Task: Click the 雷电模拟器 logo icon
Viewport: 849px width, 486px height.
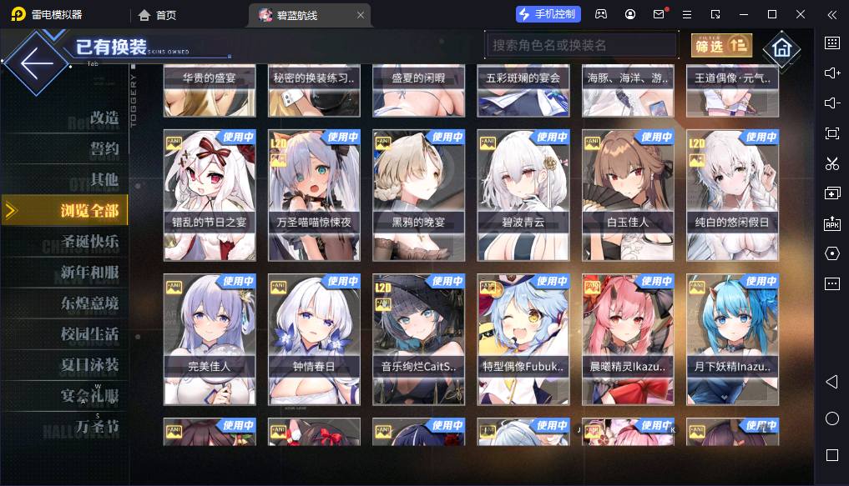Action: tap(18, 14)
